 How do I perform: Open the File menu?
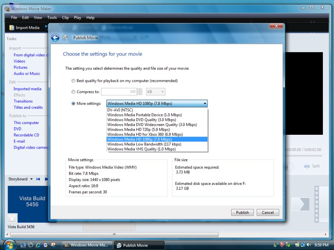(14, 18)
